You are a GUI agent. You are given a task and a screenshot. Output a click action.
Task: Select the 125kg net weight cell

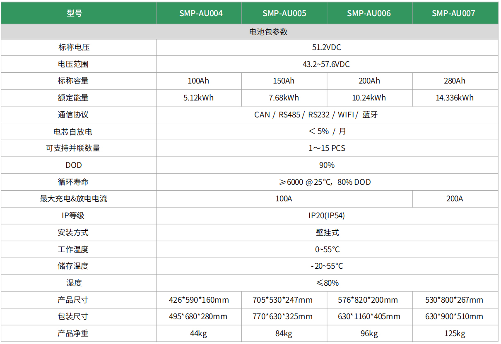(455, 333)
